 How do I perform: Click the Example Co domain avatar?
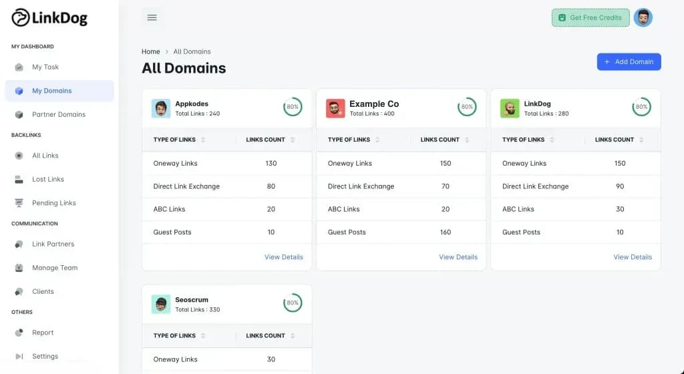pyautogui.click(x=335, y=108)
